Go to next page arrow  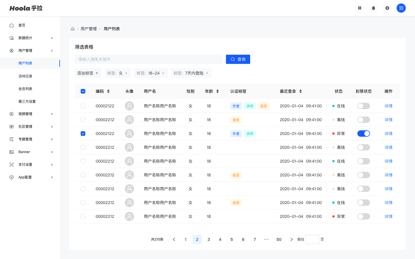(292, 239)
